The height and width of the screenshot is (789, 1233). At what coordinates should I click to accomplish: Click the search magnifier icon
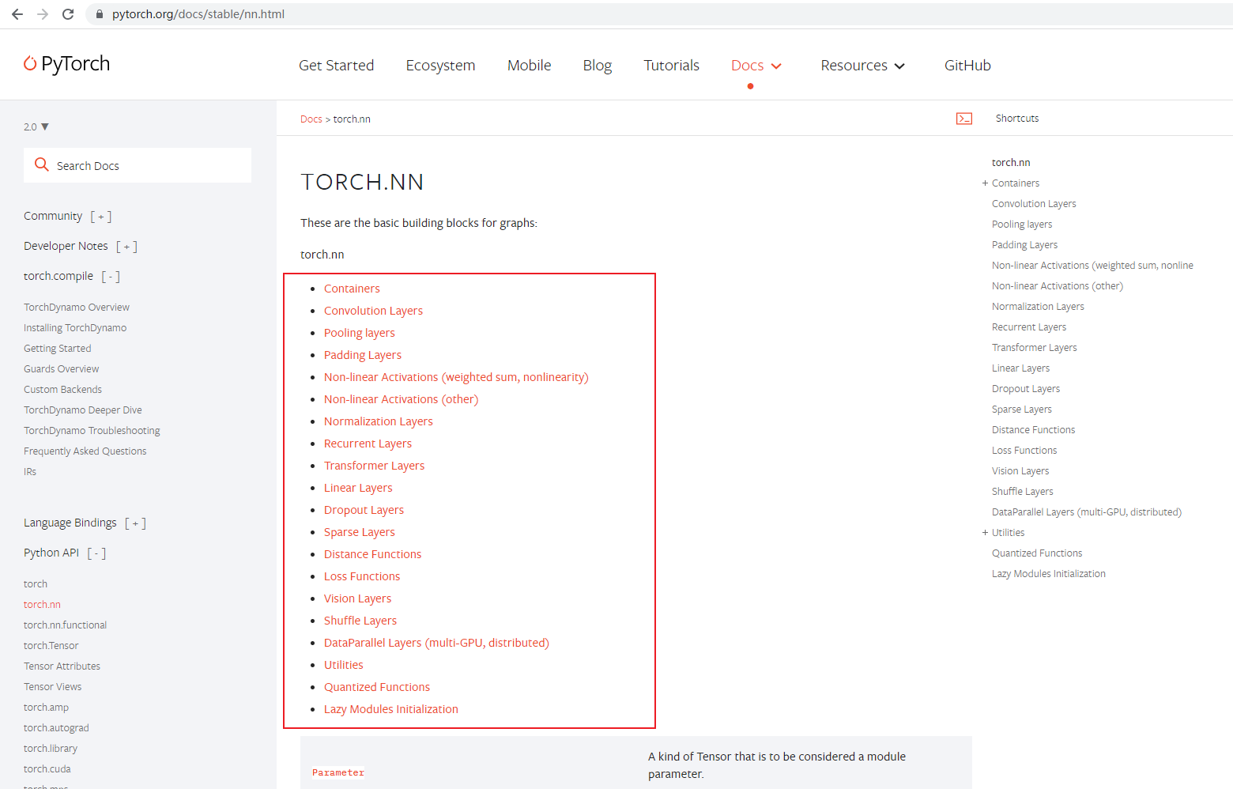tap(42, 164)
